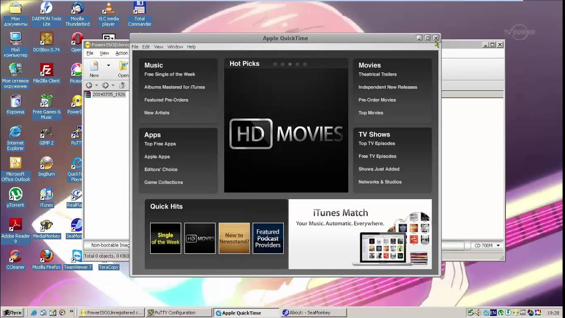Open the New button dropdown arrow in PowerISO
This screenshot has width=565, height=318.
coord(108,65)
